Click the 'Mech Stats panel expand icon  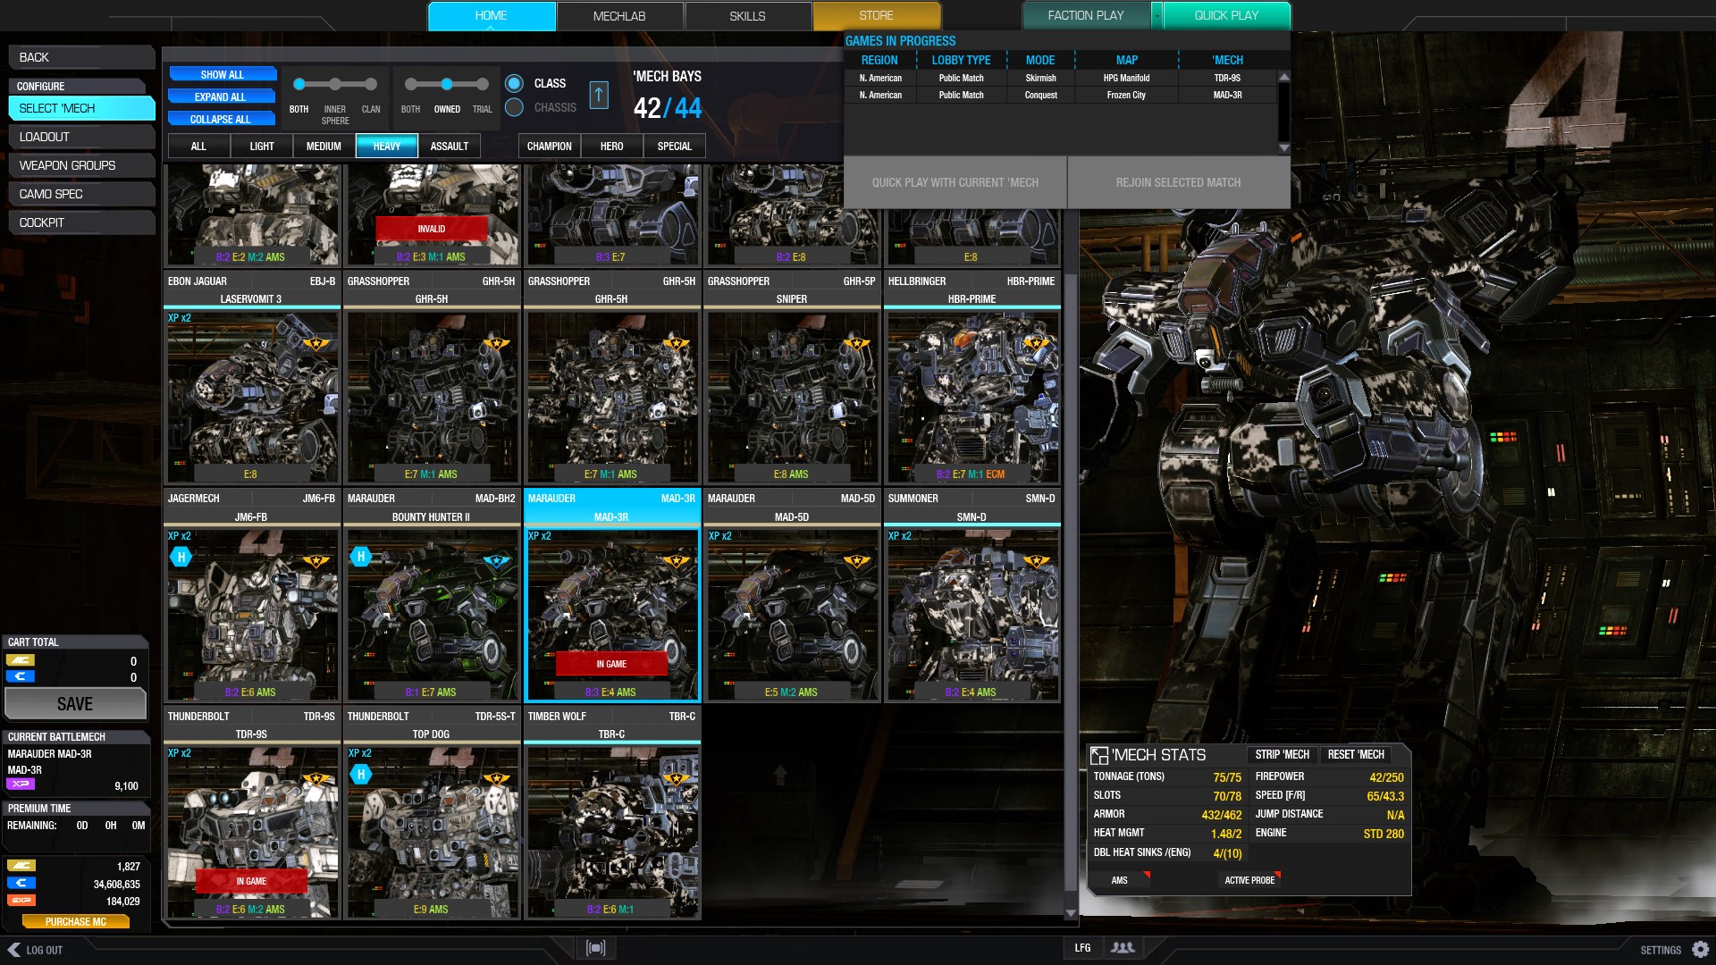[1099, 756]
